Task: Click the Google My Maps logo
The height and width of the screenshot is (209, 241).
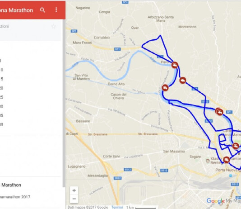Action: 224,201
